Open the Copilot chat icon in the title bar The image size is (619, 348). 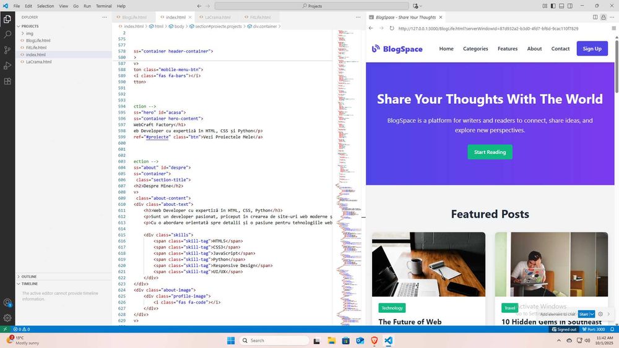415,6
